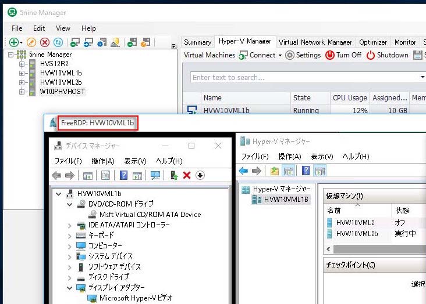Switch to the Optimizer tab
The width and height of the screenshot is (426, 304).
coord(372,42)
